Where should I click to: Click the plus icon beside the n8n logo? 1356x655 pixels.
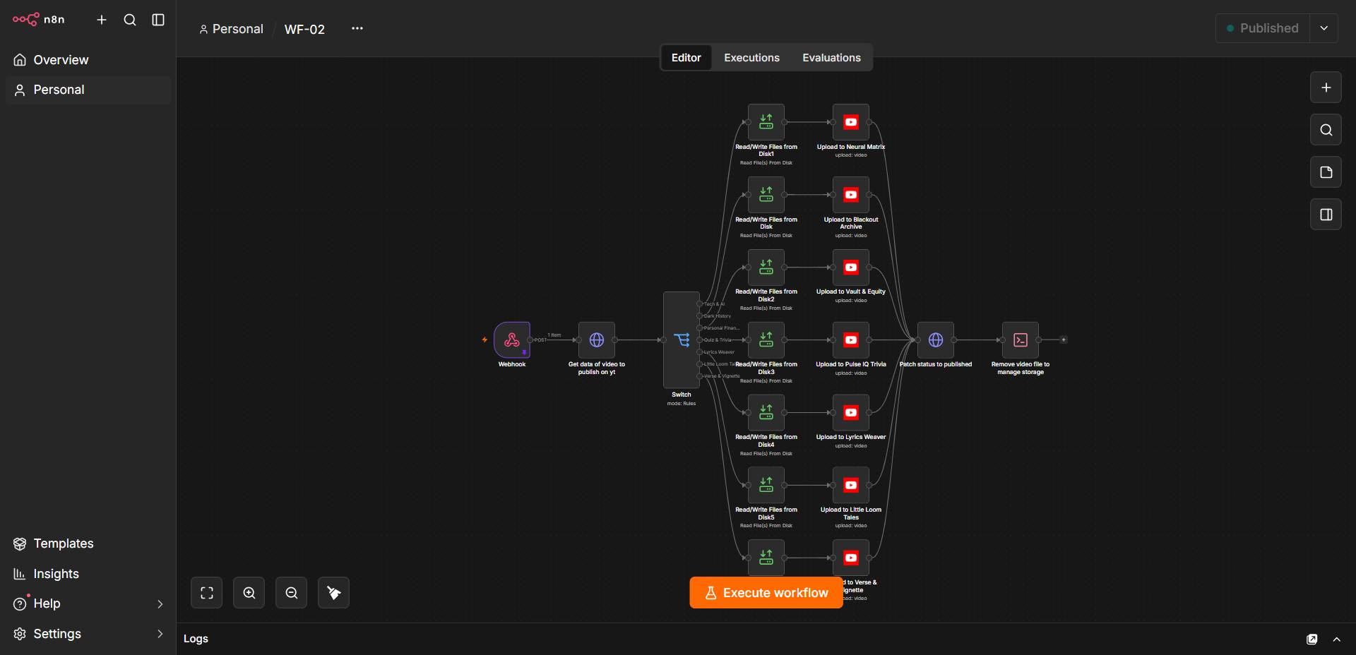(102, 20)
